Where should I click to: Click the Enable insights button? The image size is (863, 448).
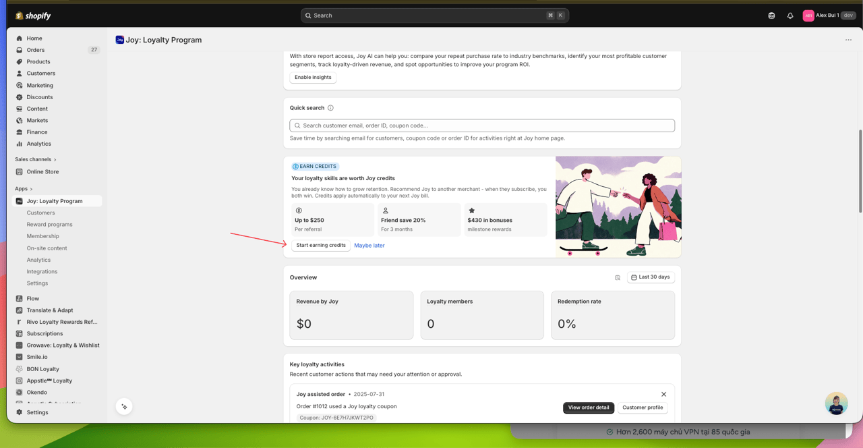click(x=313, y=78)
